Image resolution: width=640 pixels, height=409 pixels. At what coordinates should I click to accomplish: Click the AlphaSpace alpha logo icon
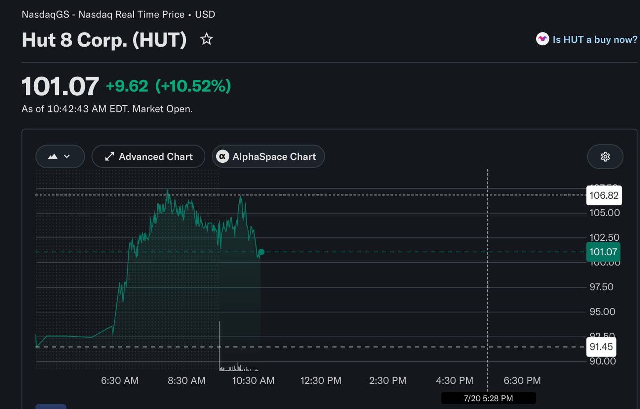[222, 157]
